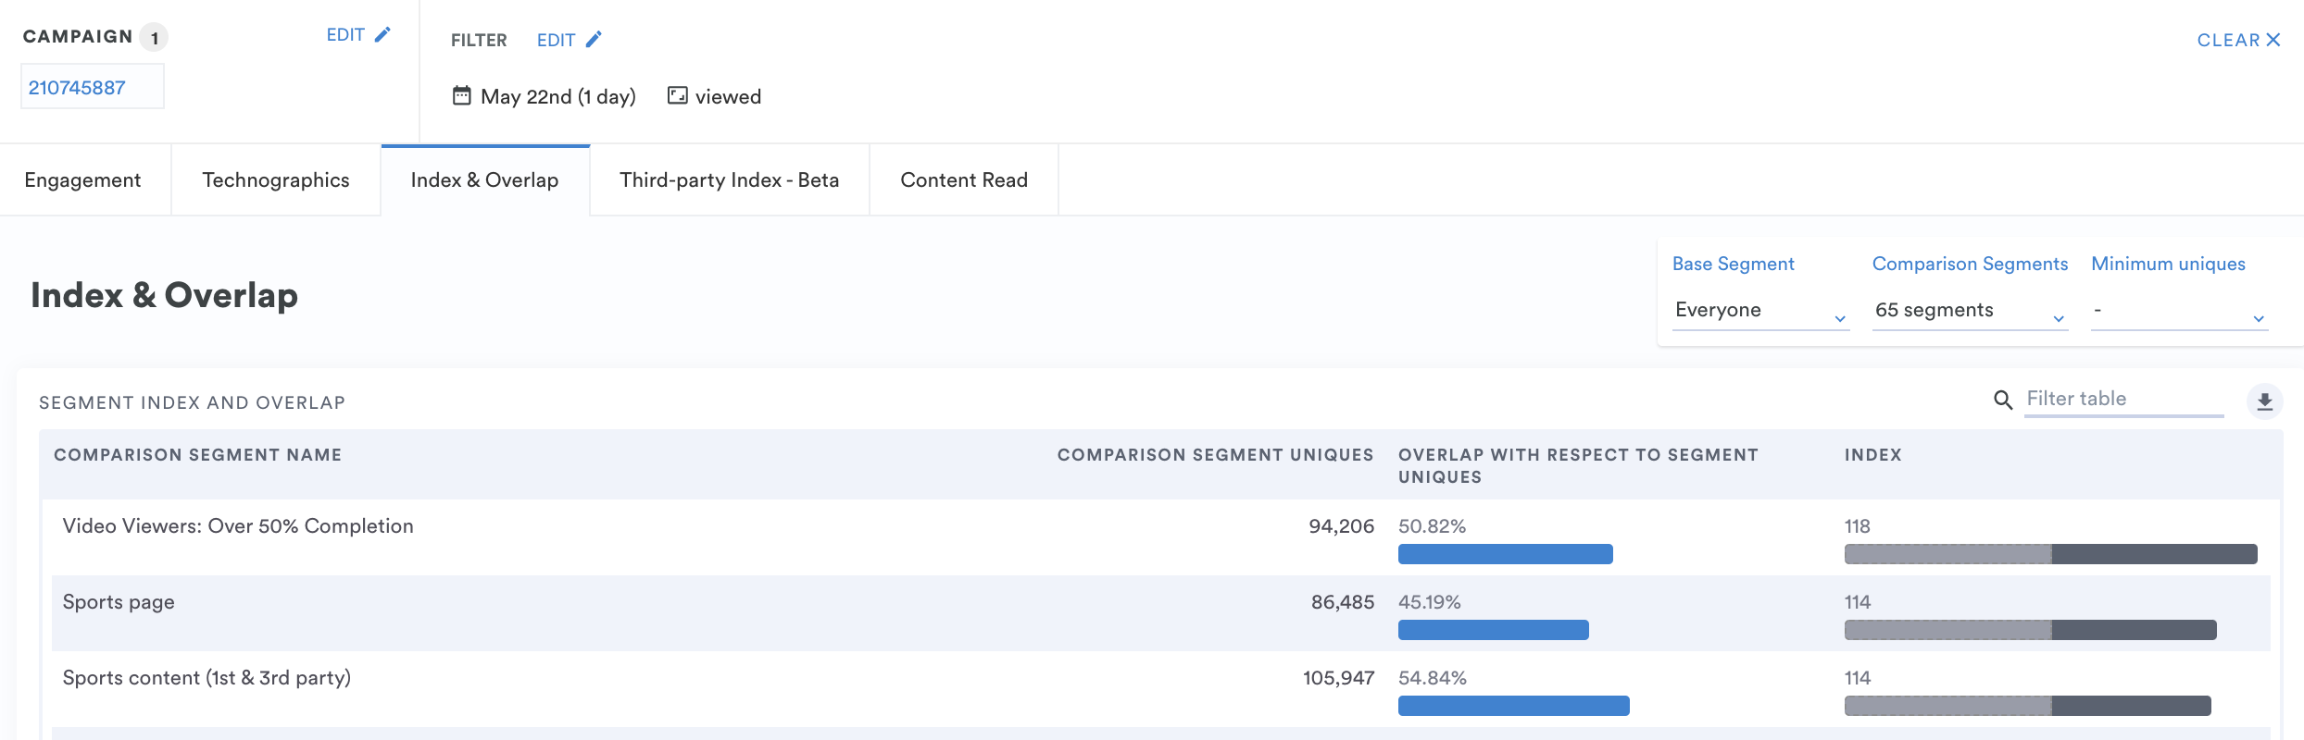The width and height of the screenshot is (2304, 740).
Task: Click the X icon next to CLEAR
Action: click(2273, 40)
